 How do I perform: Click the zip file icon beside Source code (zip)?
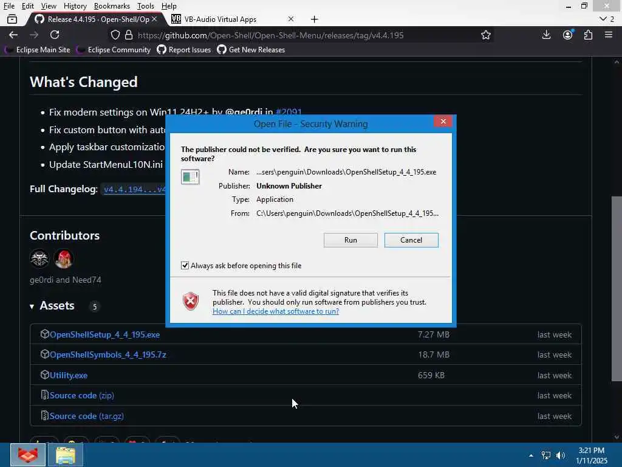(44, 395)
